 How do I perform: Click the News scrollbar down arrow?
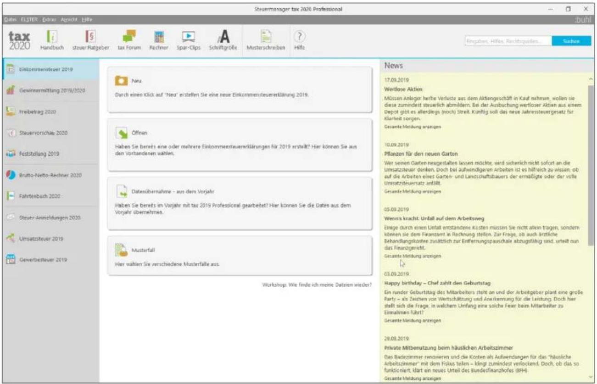point(591,378)
